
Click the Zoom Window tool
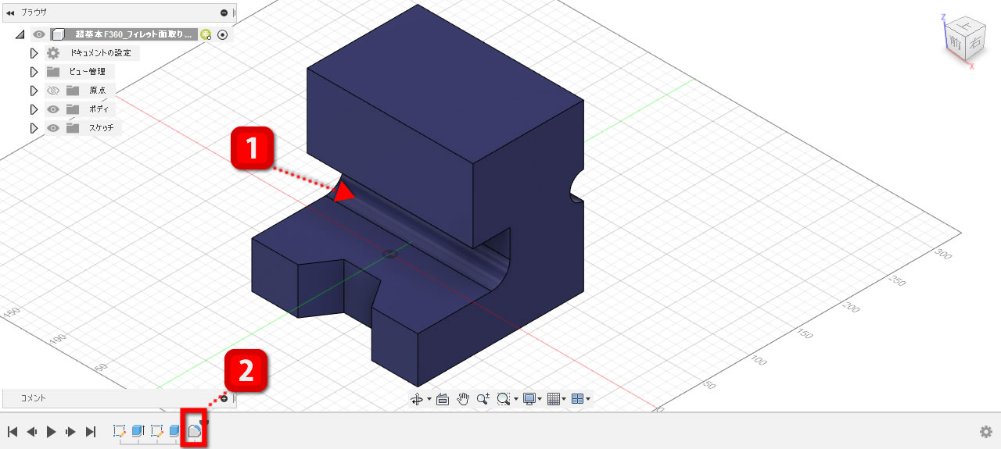pyautogui.click(x=504, y=399)
